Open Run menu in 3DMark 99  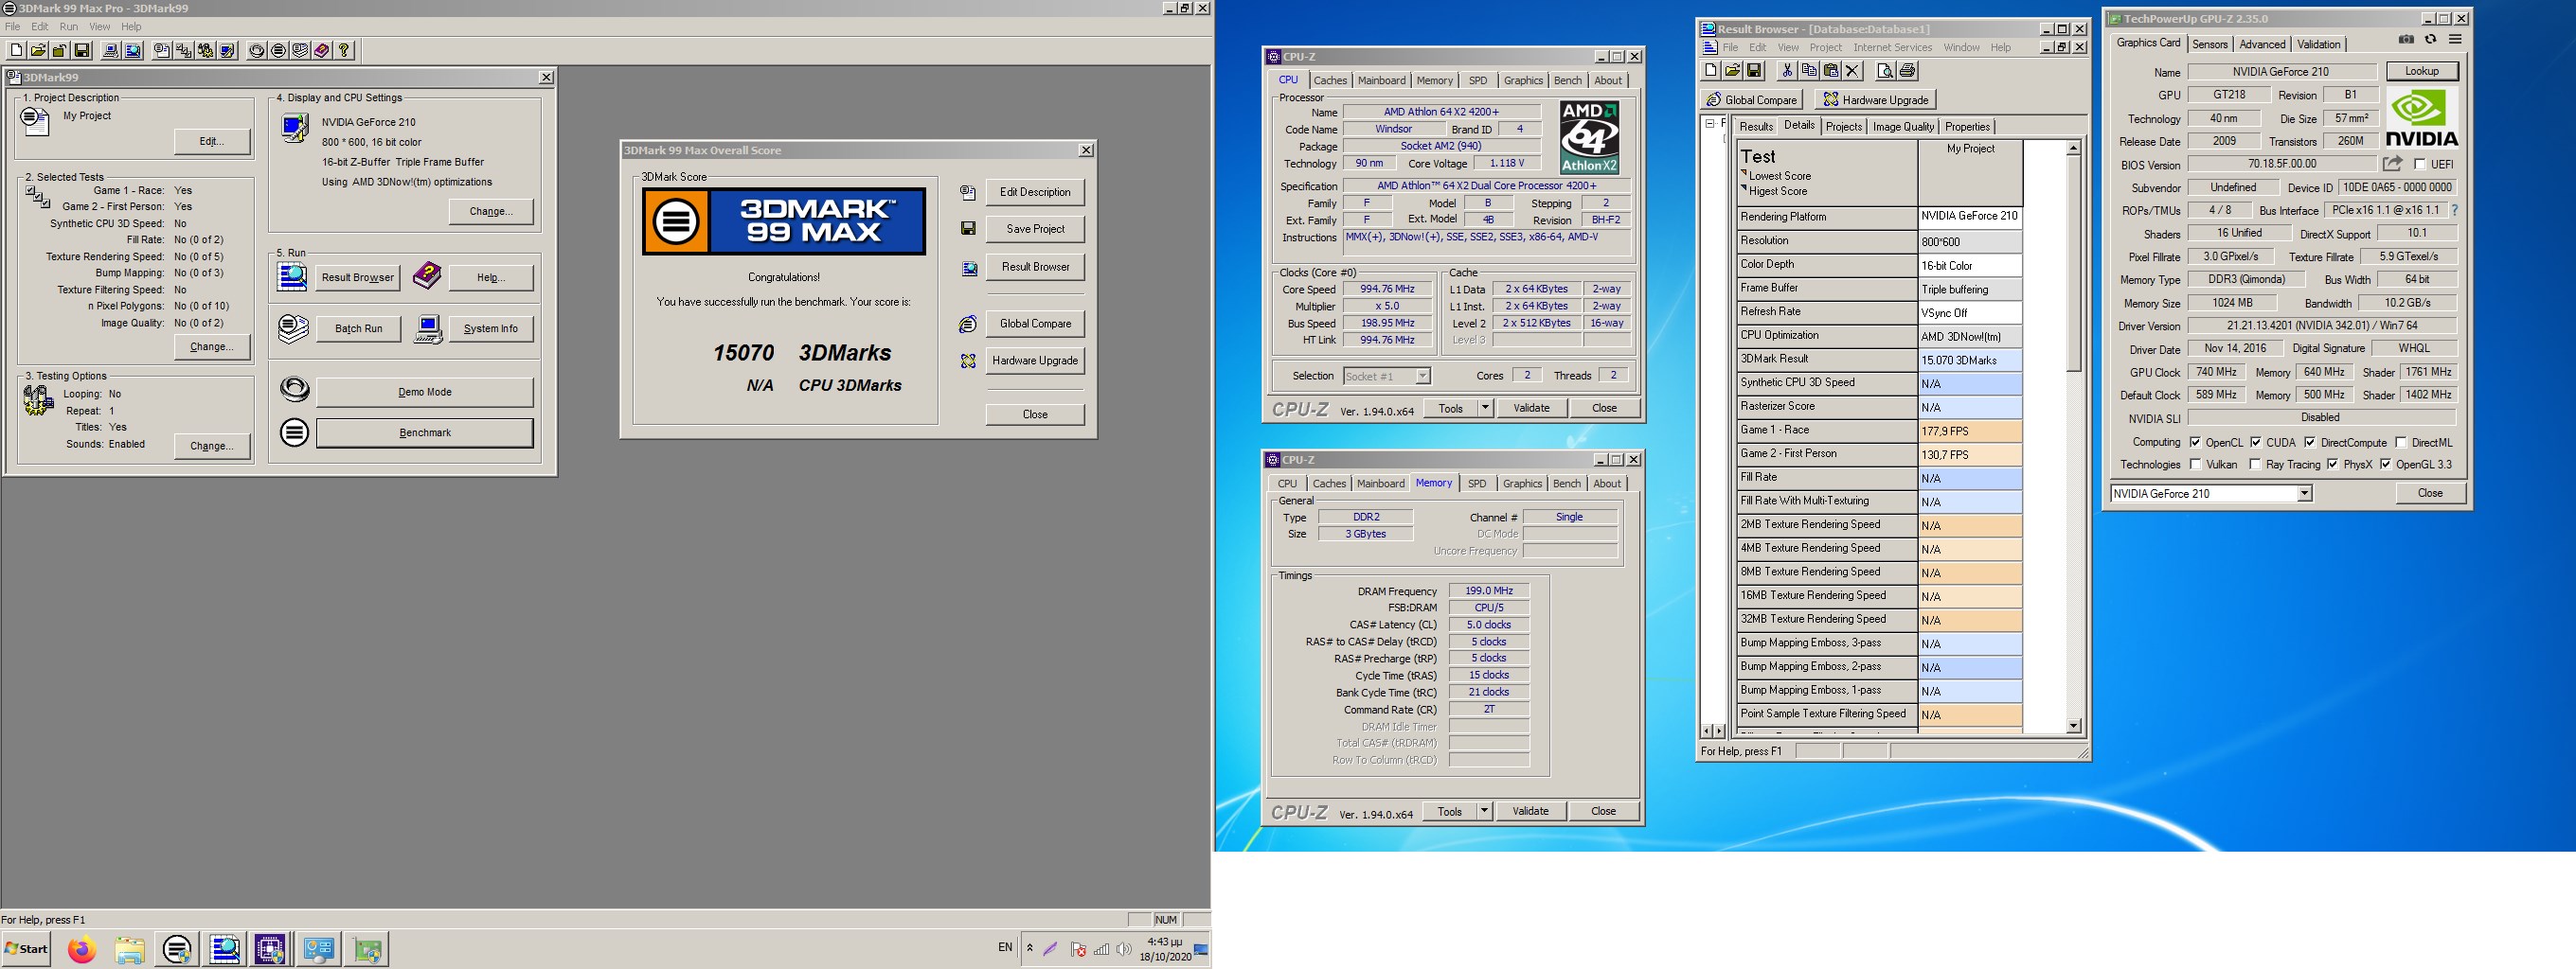click(68, 27)
